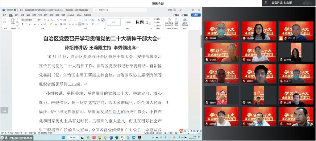Open the font name dropdown
This screenshot has height=141, width=316.
coord(35,20)
